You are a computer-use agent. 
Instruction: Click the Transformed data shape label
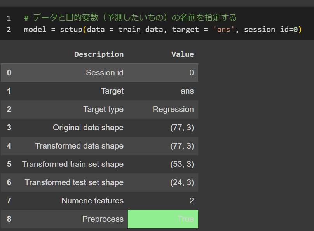coord(79,146)
